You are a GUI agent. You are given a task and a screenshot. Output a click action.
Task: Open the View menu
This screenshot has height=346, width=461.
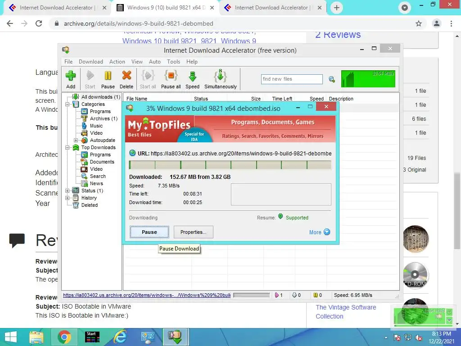[x=137, y=61]
